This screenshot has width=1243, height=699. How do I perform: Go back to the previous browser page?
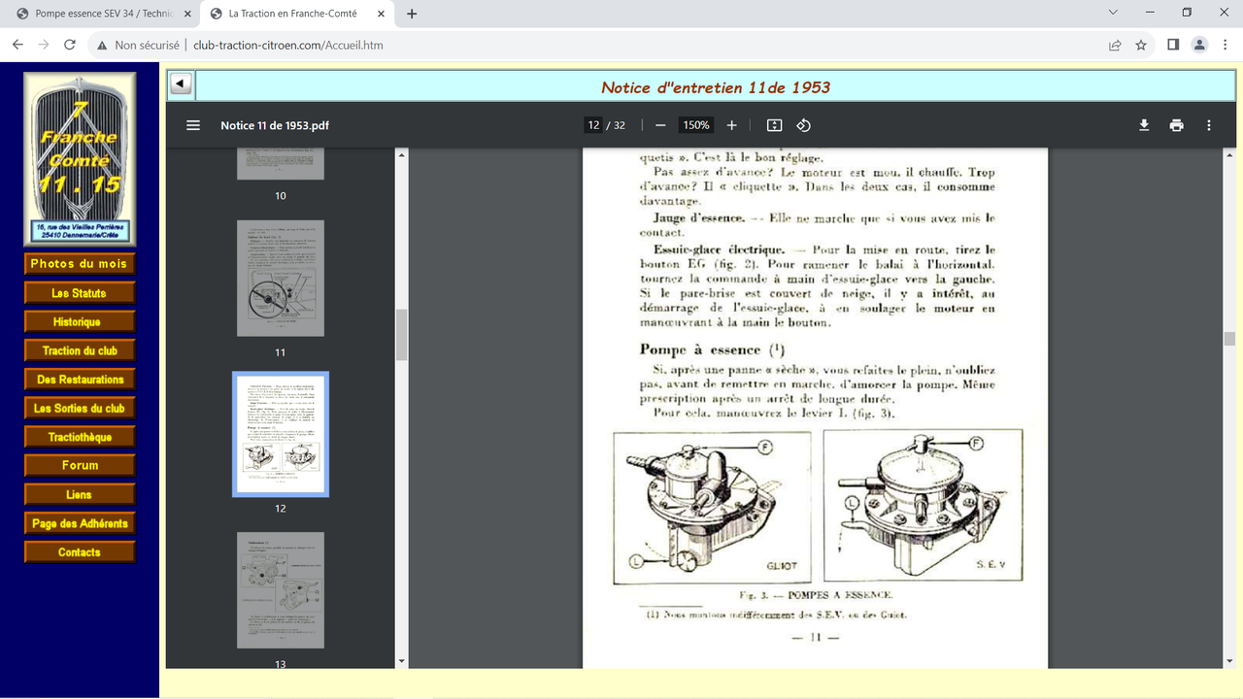(x=17, y=45)
